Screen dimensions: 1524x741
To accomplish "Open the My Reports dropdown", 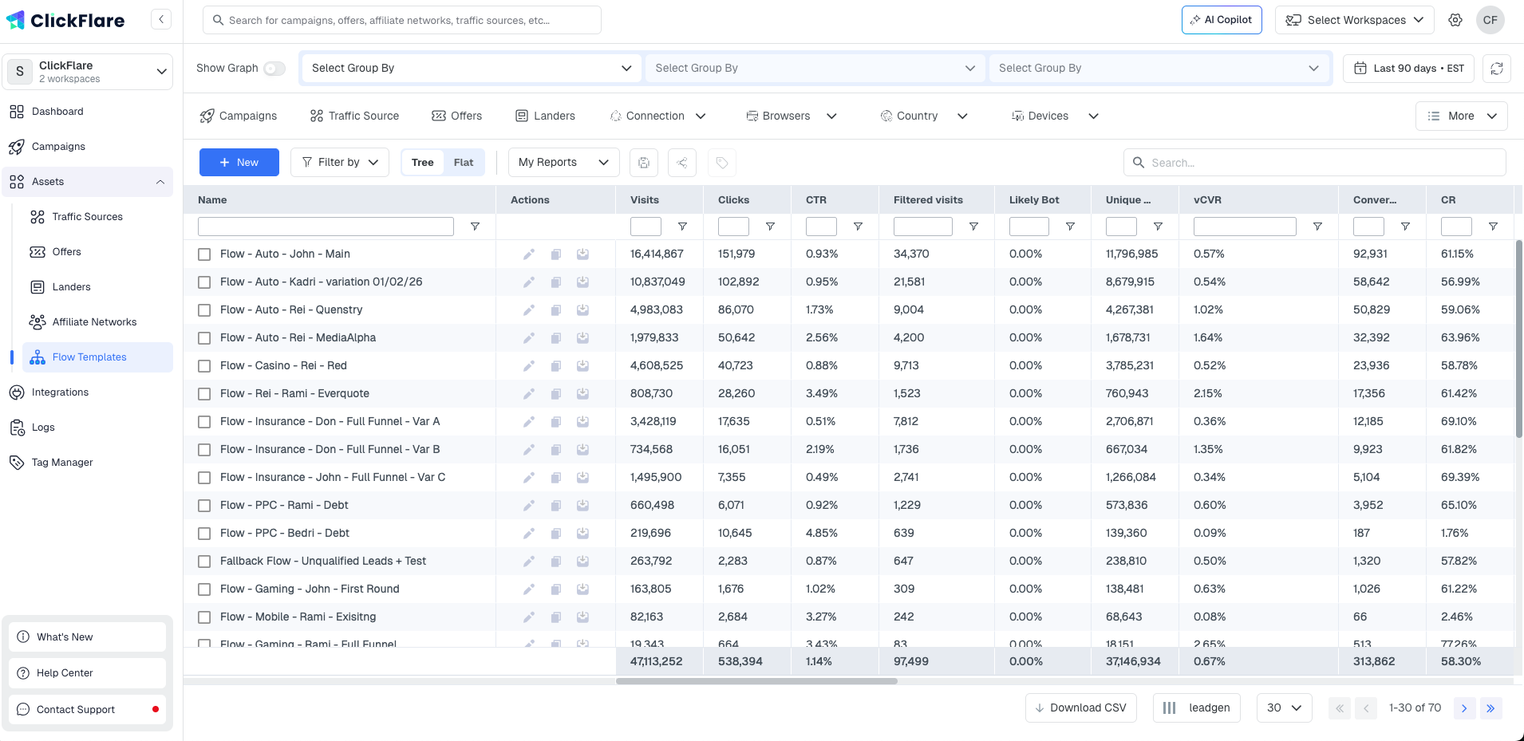I will click(563, 163).
